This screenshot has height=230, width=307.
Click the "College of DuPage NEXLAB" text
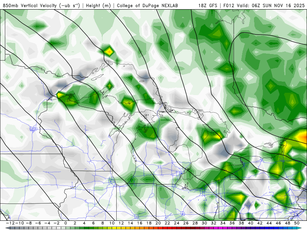point(147,6)
